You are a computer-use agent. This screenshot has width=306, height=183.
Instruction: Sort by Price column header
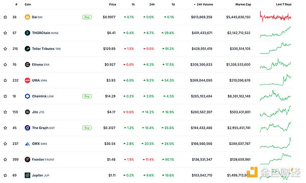(112, 4)
